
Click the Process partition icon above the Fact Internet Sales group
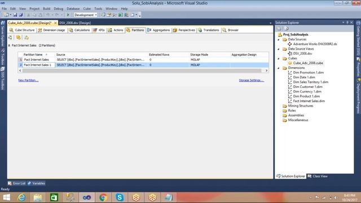click(x=10, y=38)
